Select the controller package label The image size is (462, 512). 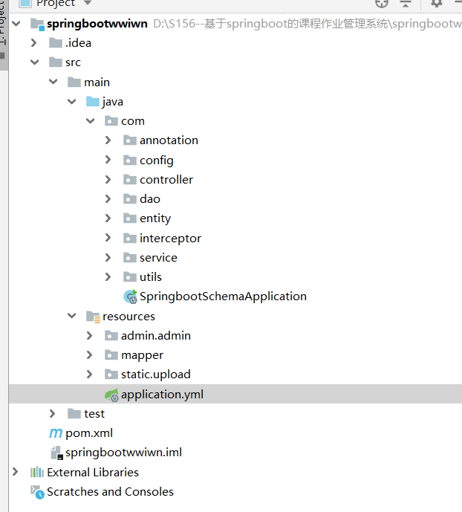(x=166, y=180)
